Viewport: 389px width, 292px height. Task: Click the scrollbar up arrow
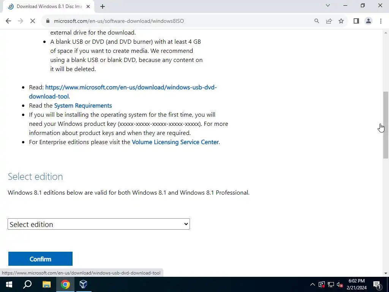tap(386, 33)
